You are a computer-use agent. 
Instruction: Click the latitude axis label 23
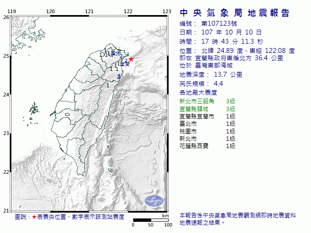(x=6, y=133)
